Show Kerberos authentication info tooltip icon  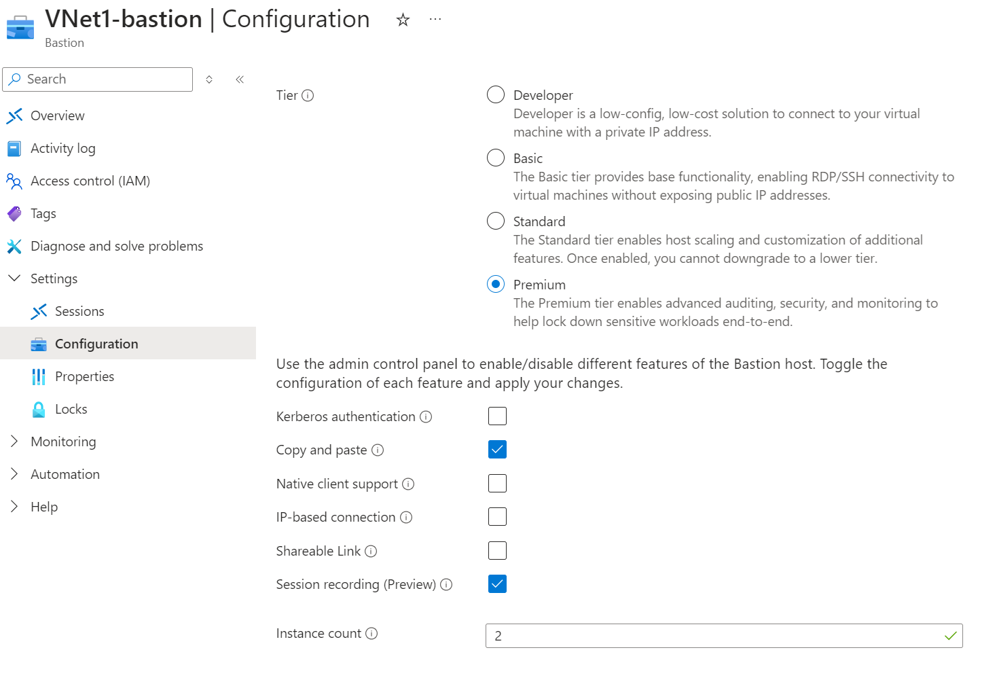(x=426, y=417)
